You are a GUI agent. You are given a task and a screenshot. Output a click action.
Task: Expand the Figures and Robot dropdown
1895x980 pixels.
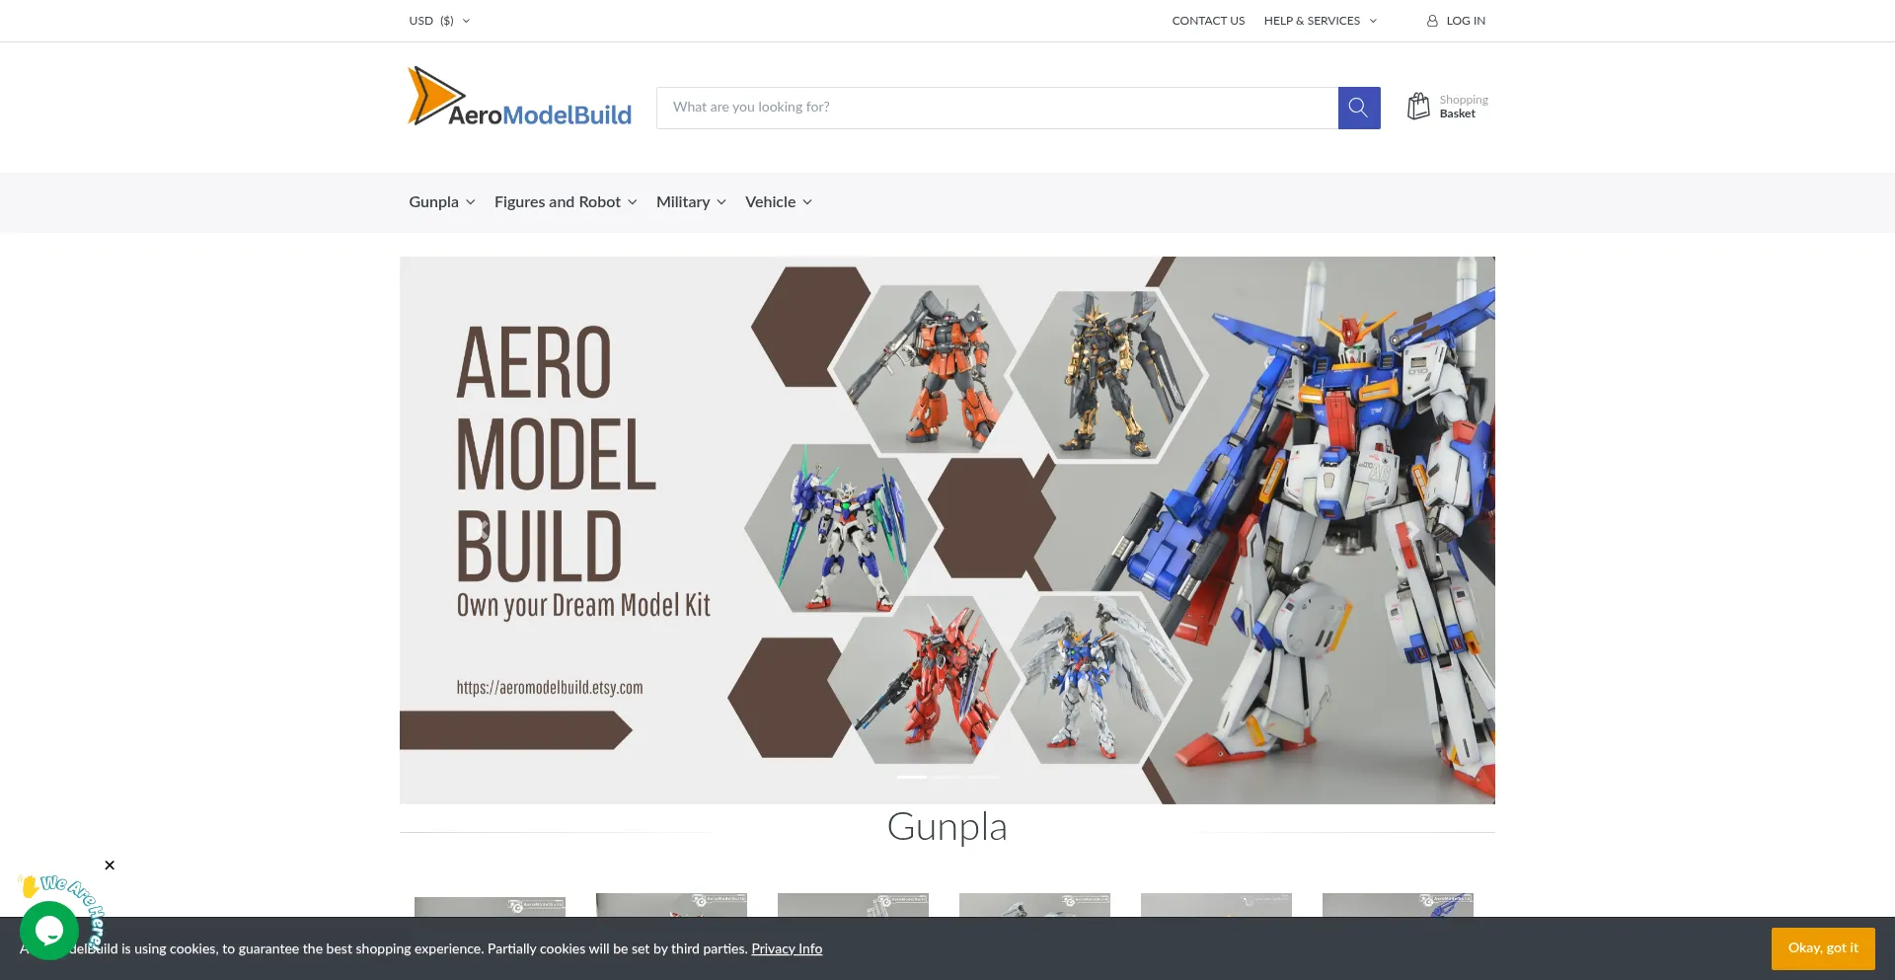(x=565, y=201)
